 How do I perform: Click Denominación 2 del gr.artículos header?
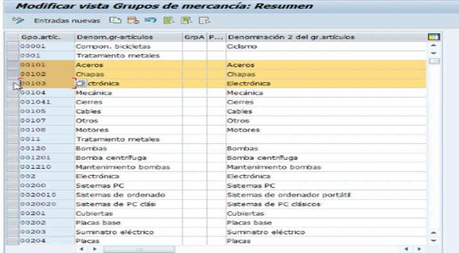(326, 37)
